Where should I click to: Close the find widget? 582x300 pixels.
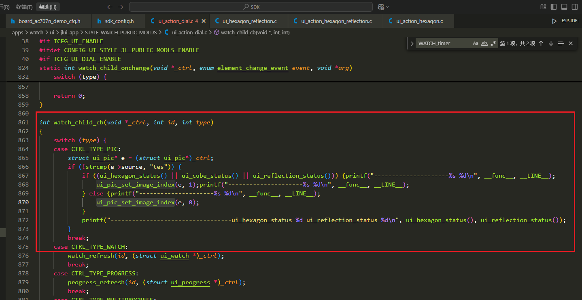click(x=571, y=43)
